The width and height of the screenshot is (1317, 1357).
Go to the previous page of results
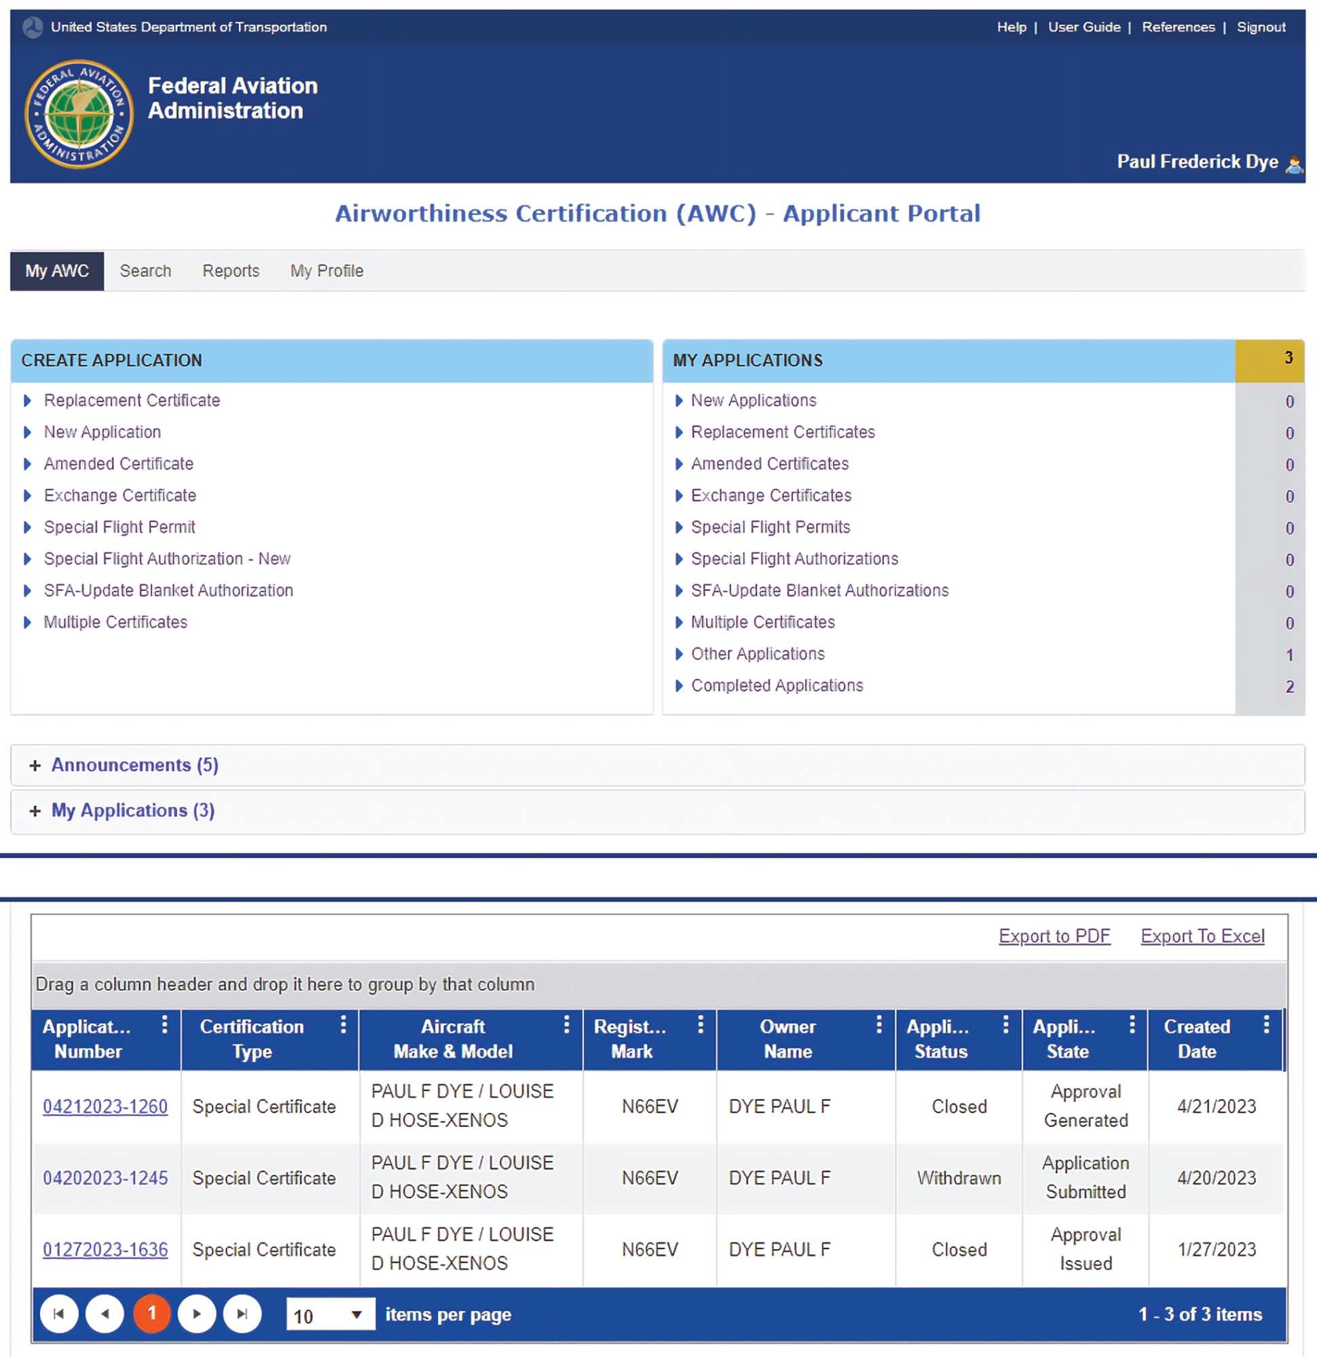point(105,1314)
